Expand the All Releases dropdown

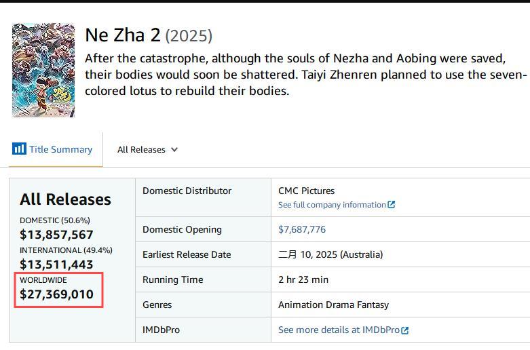[147, 149]
